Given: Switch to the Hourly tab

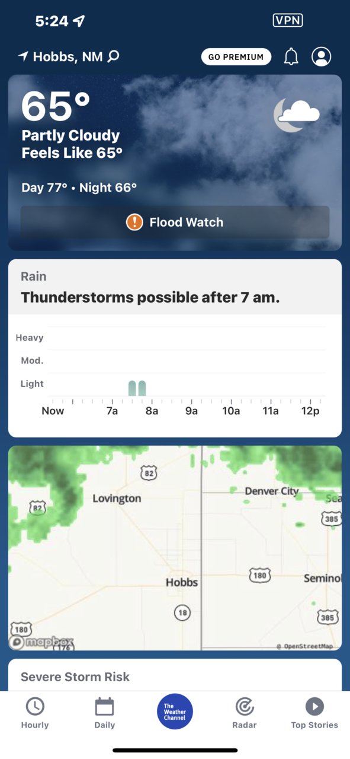Looking at the screenshot, I should coord(35,713).
